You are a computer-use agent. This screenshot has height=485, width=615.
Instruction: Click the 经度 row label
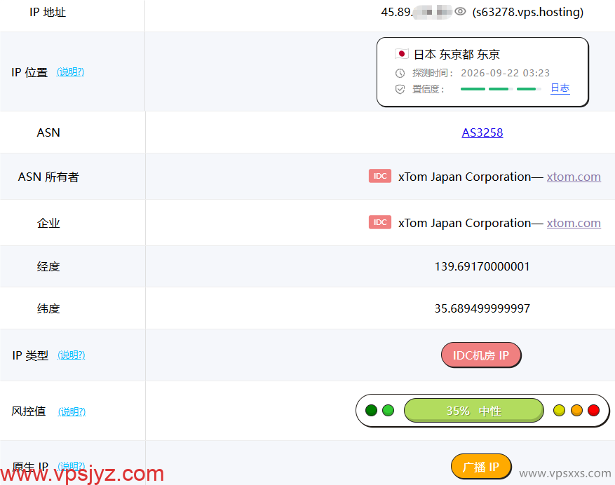[x=48, y=266]
